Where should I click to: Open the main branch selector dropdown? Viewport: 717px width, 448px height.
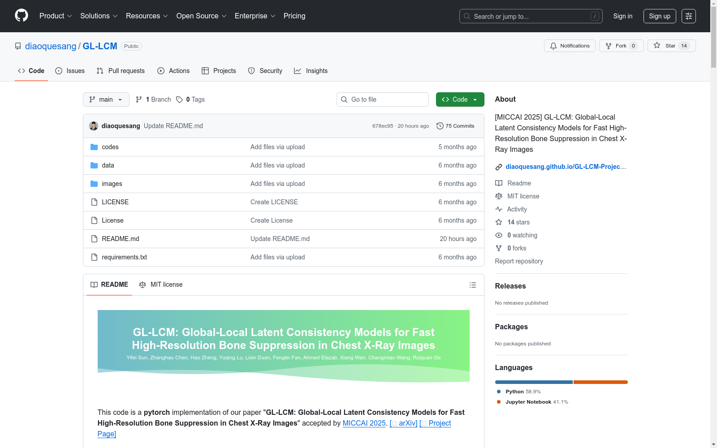tap(106, 99)
